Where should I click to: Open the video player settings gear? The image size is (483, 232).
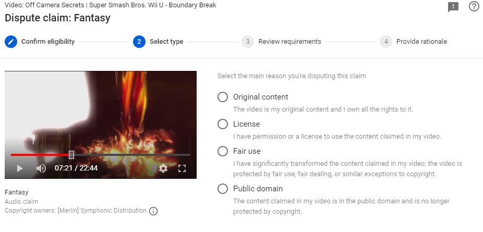tap(163, 168)
